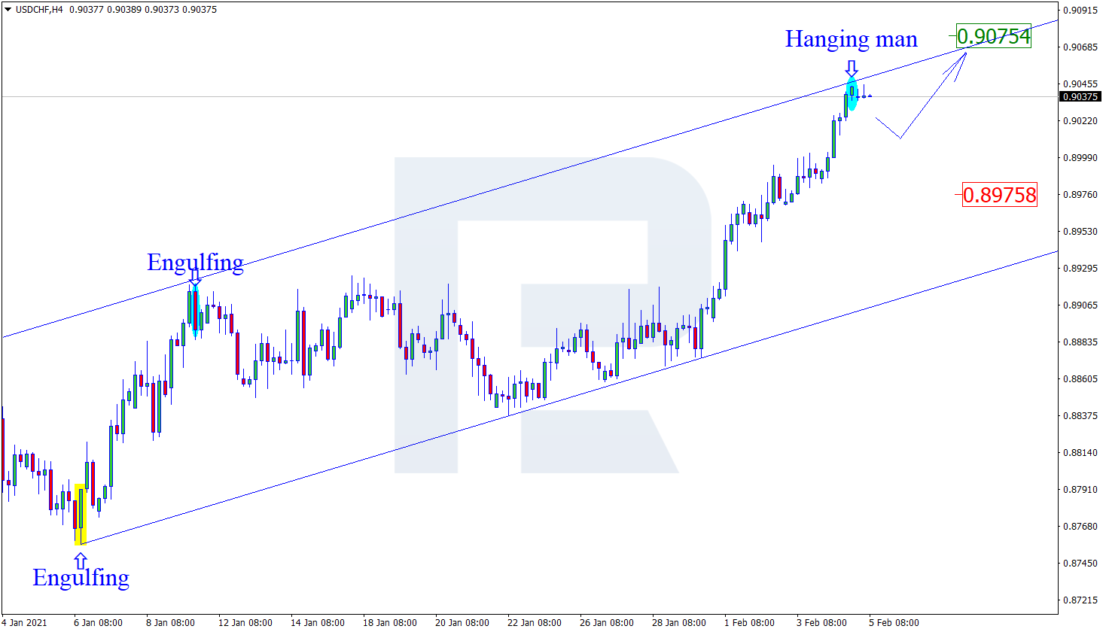Select the red 0.89758 price label
Screen dimensions: 1106x632
[x=1000, y=195]
